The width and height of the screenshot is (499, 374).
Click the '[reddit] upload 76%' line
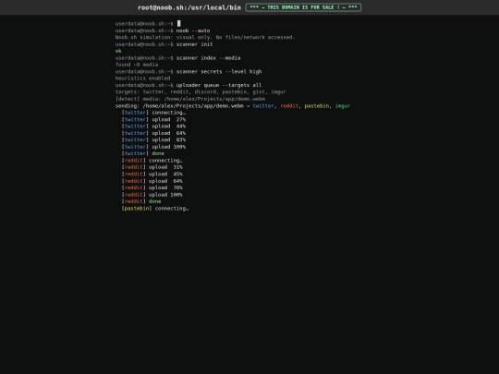[152, 188]
